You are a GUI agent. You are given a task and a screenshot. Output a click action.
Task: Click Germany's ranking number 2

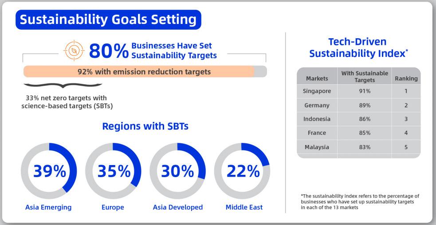[x=406, y=105]
